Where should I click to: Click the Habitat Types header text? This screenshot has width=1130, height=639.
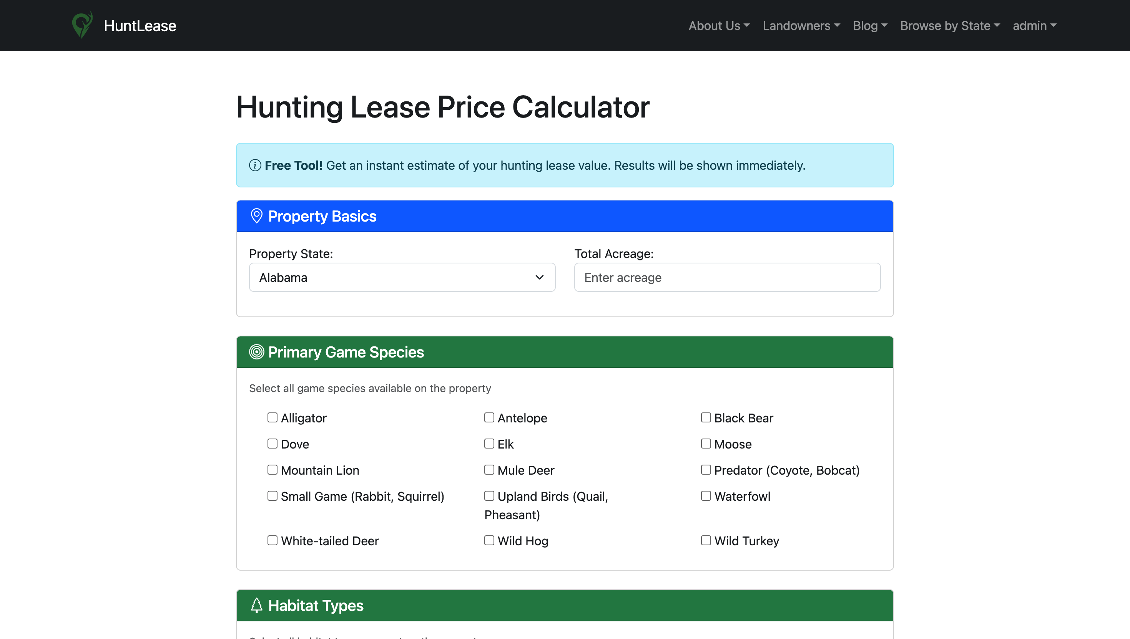point(316,606)
